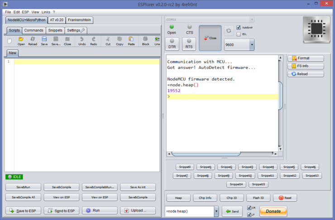Image resolution: width=335 pixels, height=220 pixels.
Task: Open the Commands tab
Action: click(x=33, y=30)
